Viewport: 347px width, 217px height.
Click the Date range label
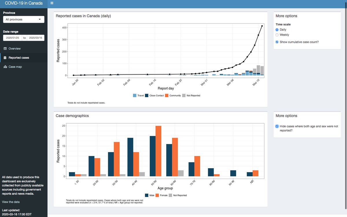click(11, 32)
